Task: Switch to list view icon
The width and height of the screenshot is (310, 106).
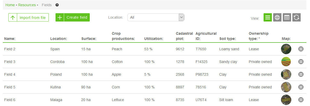Action: (x=268, y=18)
